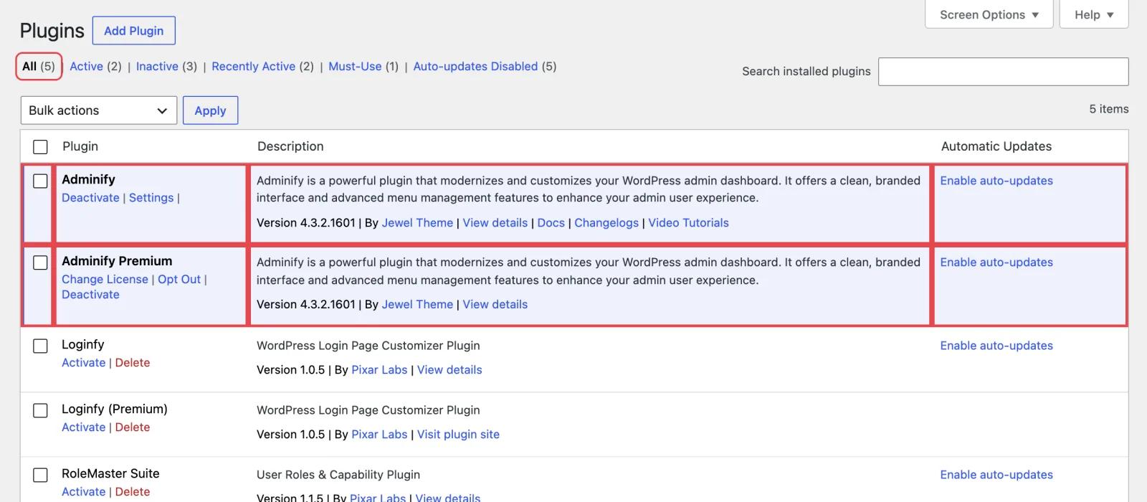Check the Adminify Premium checkbox
Image resolution: width=1147 pixels, height=502 pixels.
pyautogui.click(x=41, y=263)
